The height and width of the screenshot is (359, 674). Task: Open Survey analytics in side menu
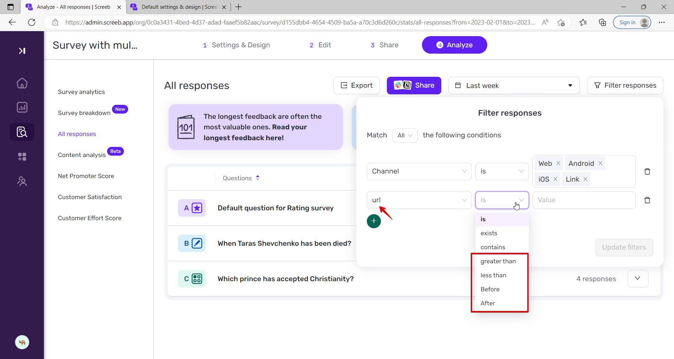(x=81, y=92)
